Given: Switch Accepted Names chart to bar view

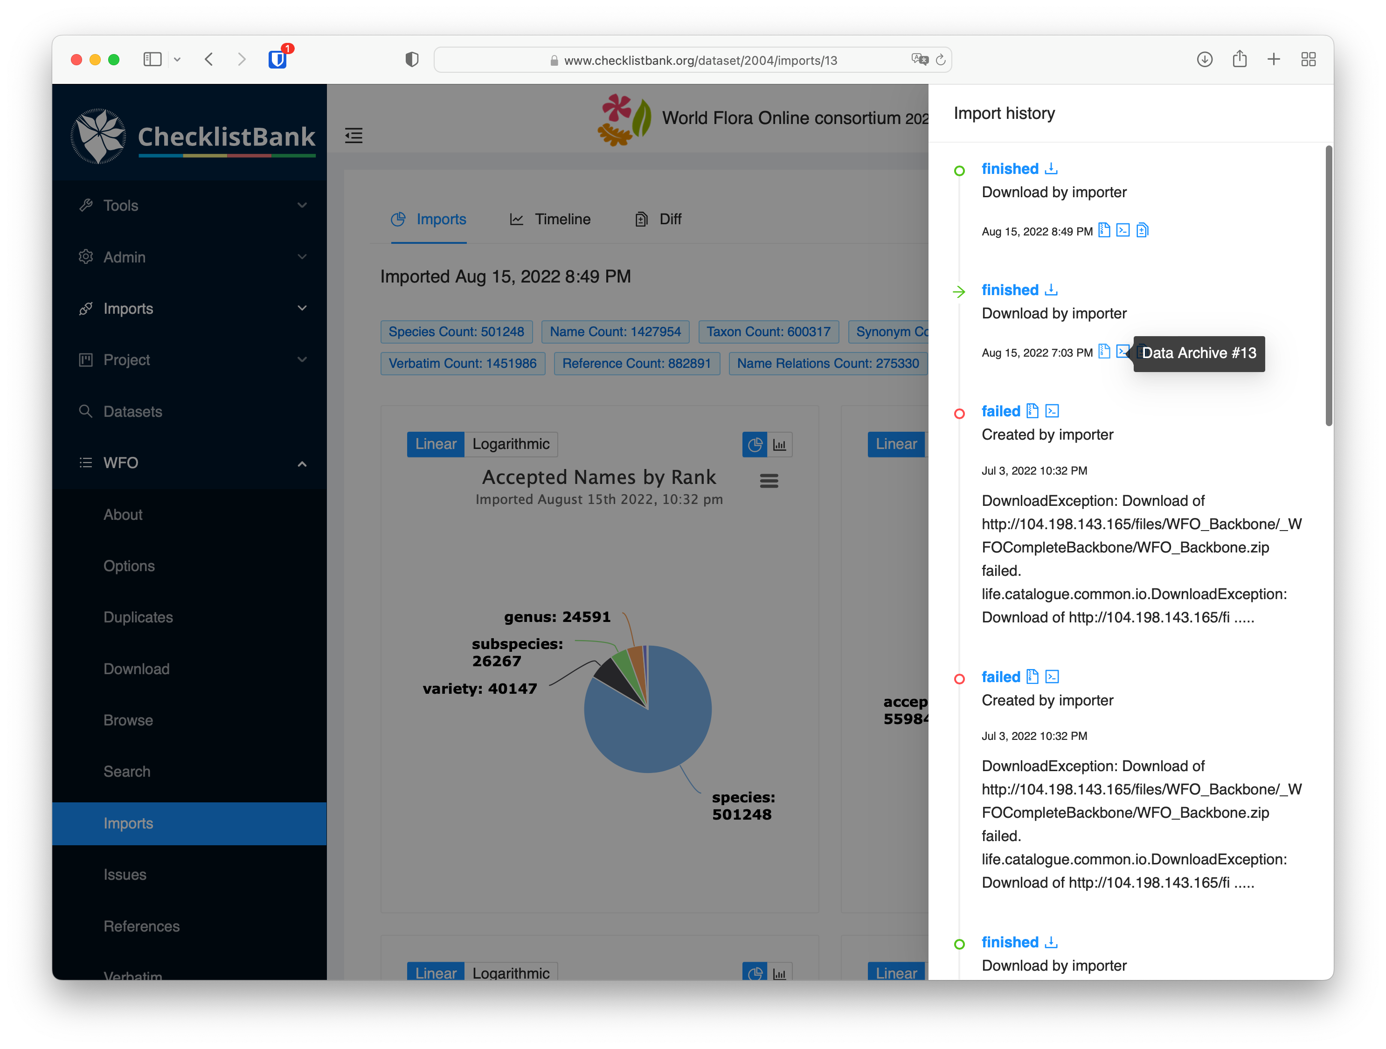Looking at the screenshot, I should click(779, 445).
